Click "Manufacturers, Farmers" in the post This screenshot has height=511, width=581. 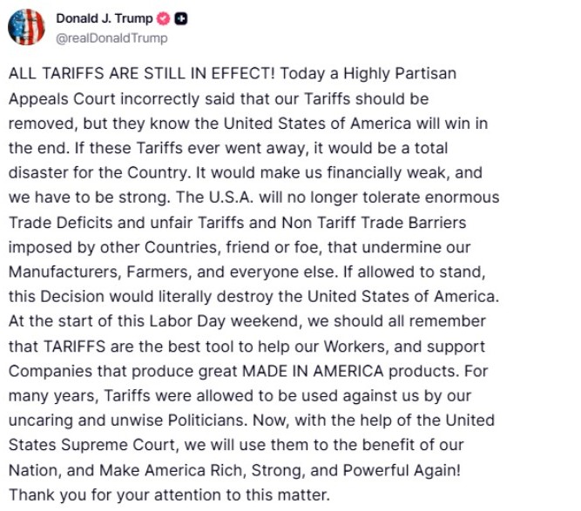[89, 272]
